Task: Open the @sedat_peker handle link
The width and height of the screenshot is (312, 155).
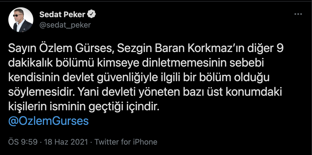Action: point(65,25)
